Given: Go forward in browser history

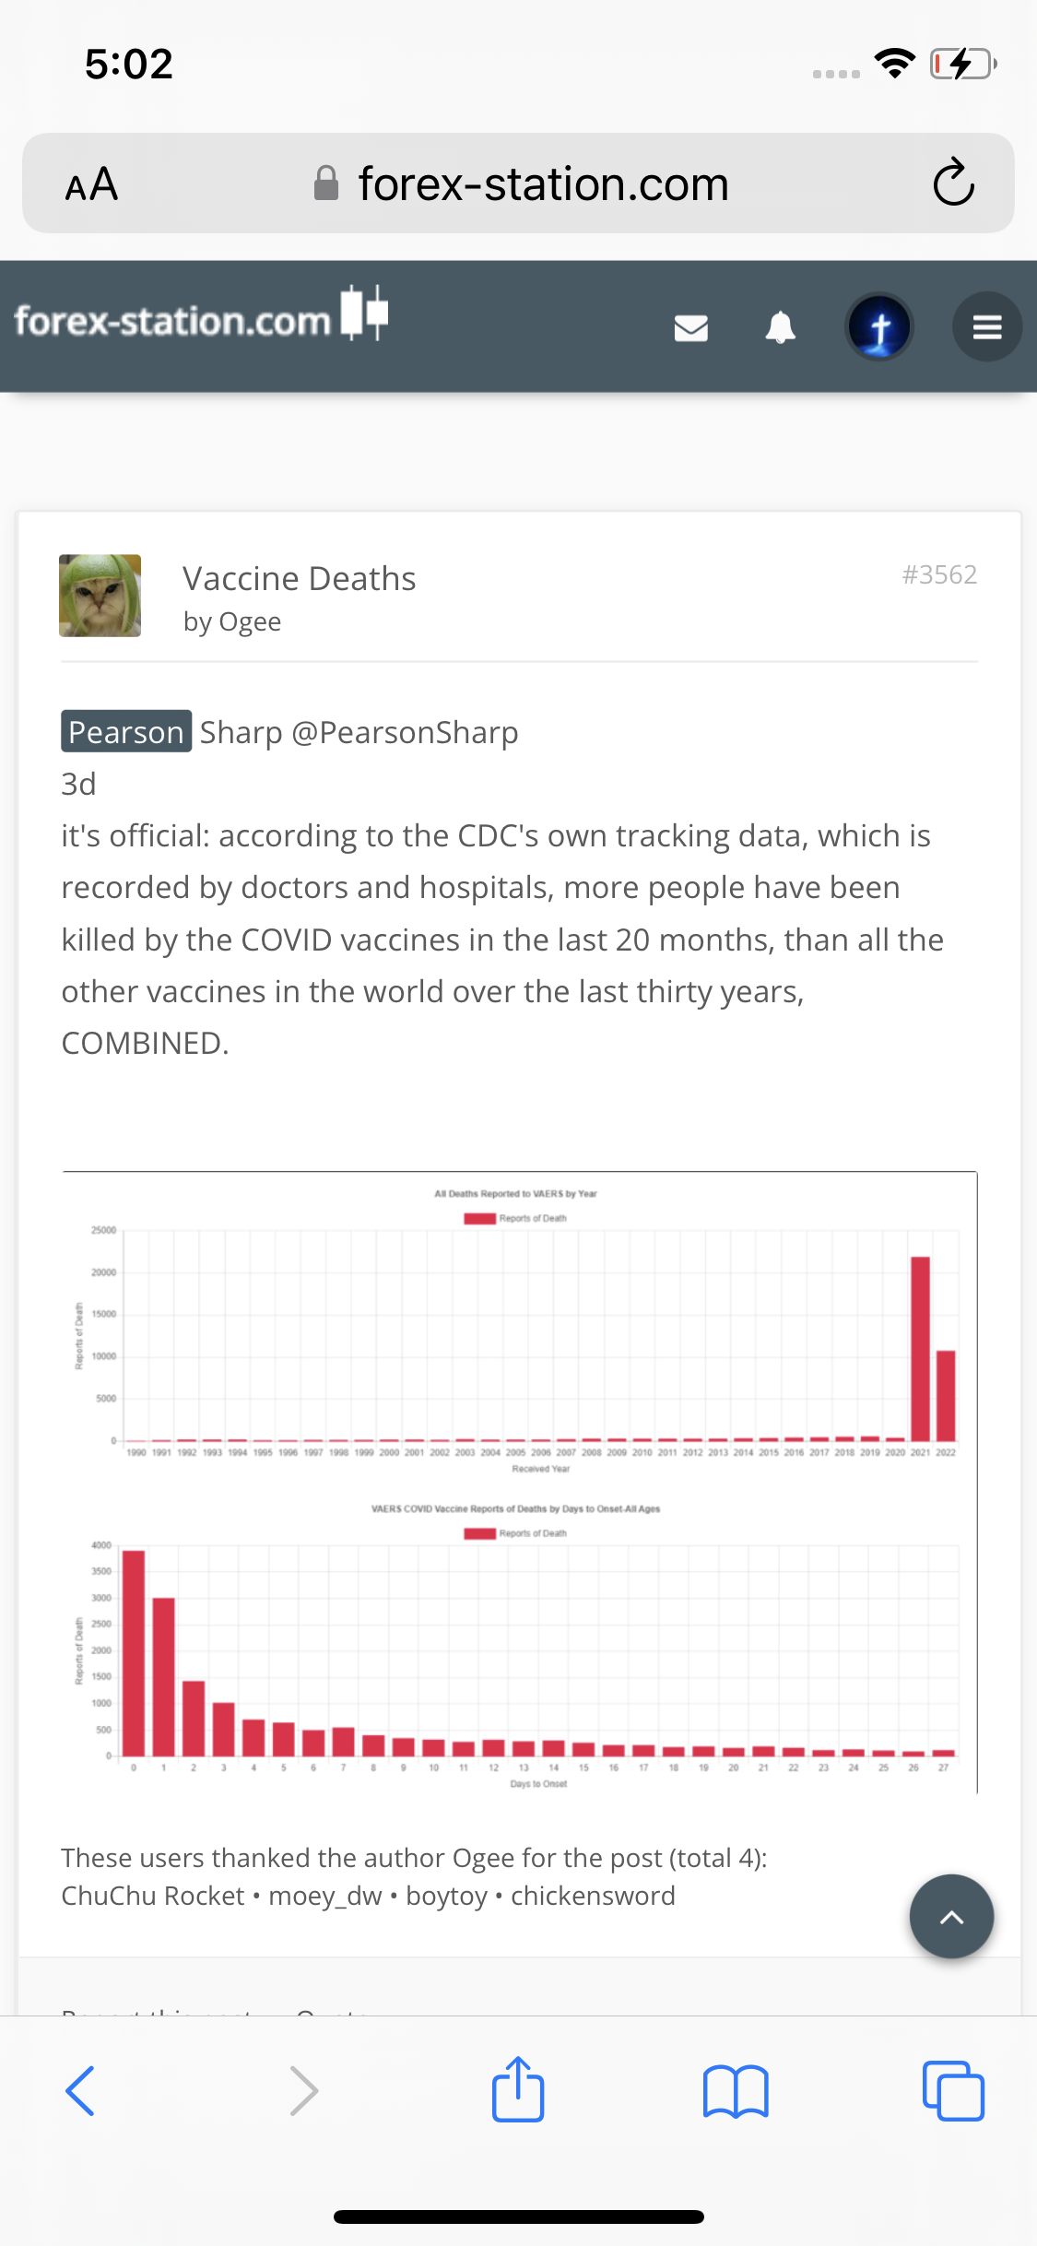Looking at the screenshot, I should coord(303,2091).
